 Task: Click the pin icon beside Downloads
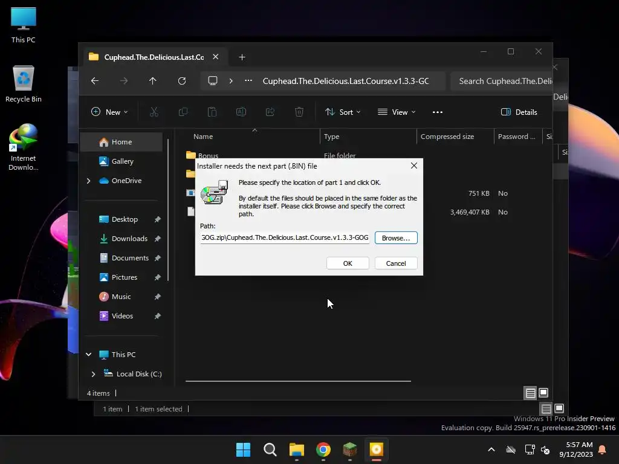158,239
